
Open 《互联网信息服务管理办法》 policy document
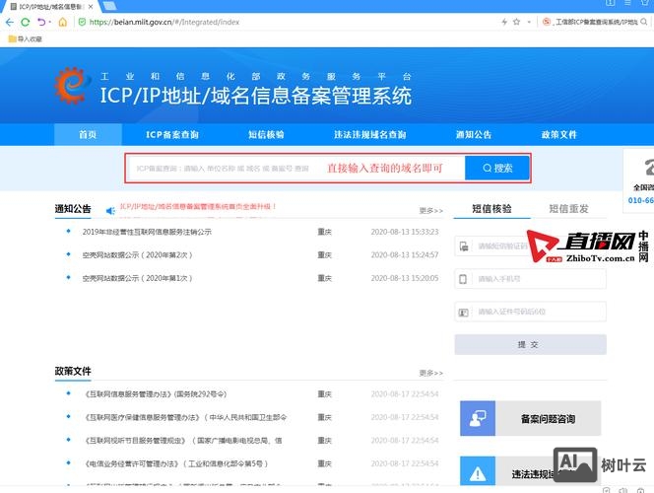pyautogui.click(x=156, y=394)
